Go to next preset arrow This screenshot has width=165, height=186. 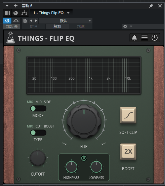pos(36,21)
